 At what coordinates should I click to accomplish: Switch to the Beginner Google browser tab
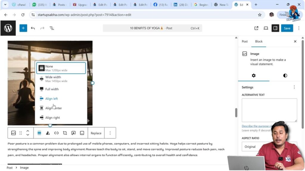click(201, 5)
